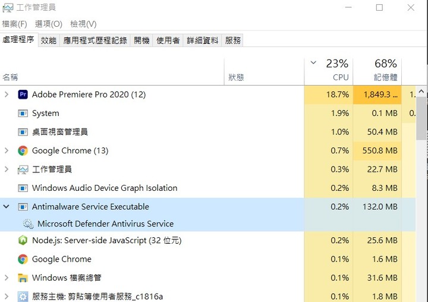Select the Google Chrome (13) process name
This screenshot has width=428, height=302.
tap(70, 151)
